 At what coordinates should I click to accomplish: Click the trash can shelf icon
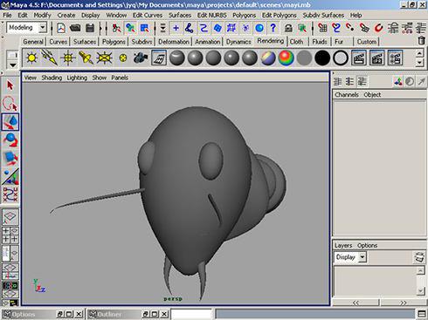click(421, 40)
